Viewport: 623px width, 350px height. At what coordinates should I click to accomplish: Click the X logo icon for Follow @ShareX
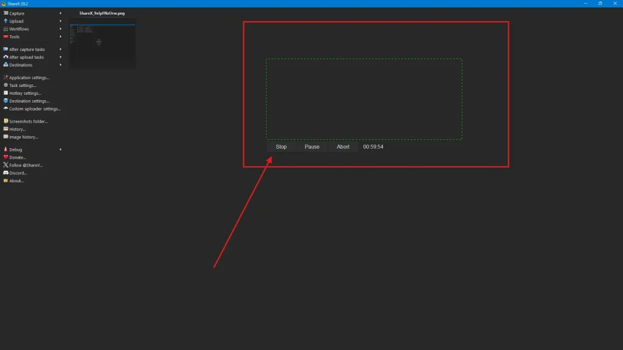point(5,165)
